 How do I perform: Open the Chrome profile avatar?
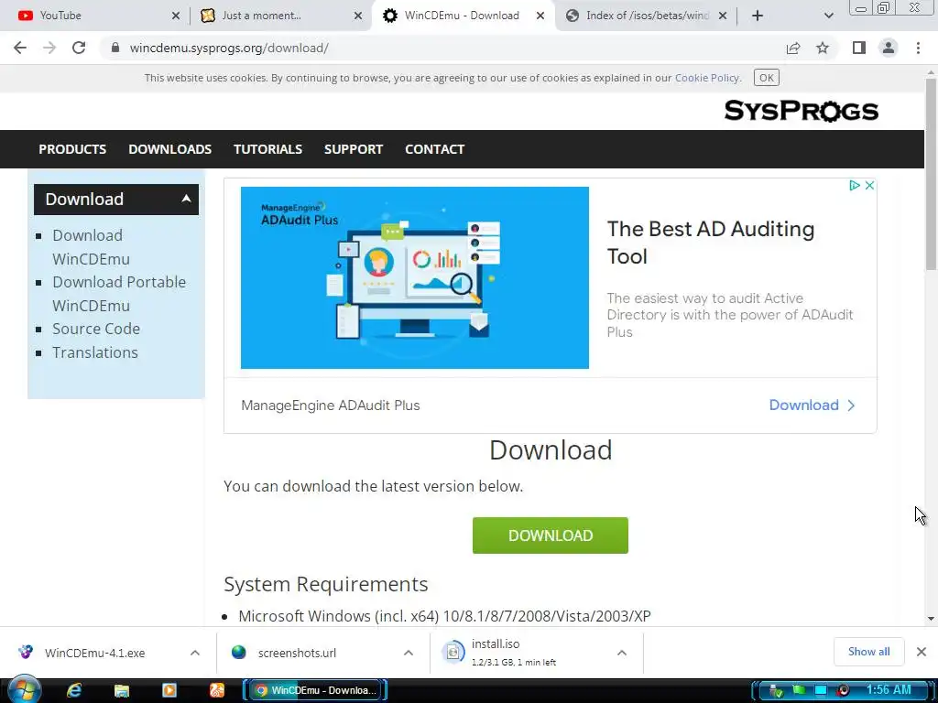click(x=889, y=48)
